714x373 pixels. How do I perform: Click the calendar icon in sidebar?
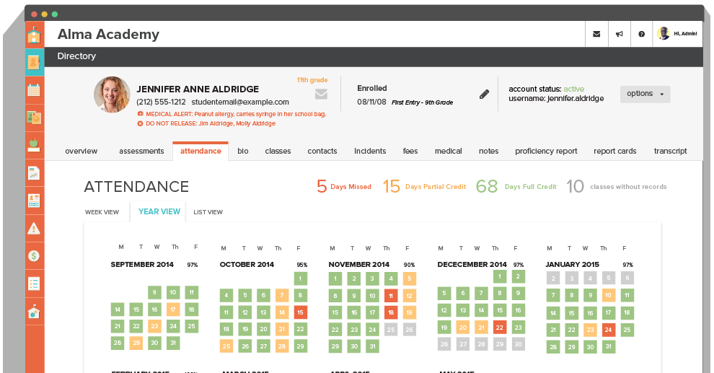[x=34, y=90]
